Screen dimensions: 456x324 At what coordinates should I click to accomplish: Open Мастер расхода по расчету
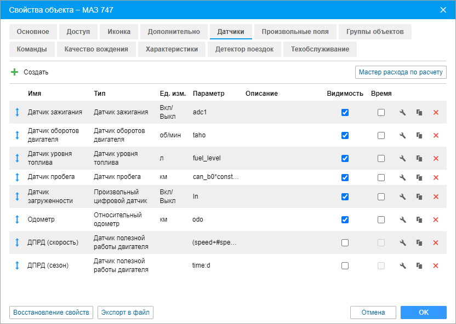pos(401,72)
